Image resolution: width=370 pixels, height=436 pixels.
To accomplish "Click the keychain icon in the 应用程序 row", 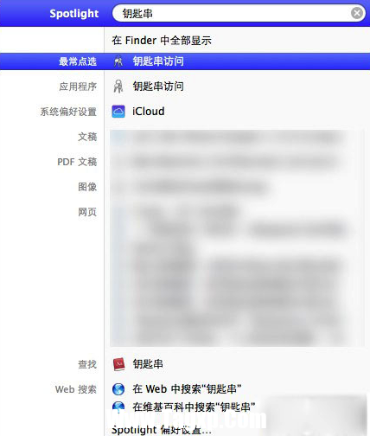I will [x=118, y=87].
